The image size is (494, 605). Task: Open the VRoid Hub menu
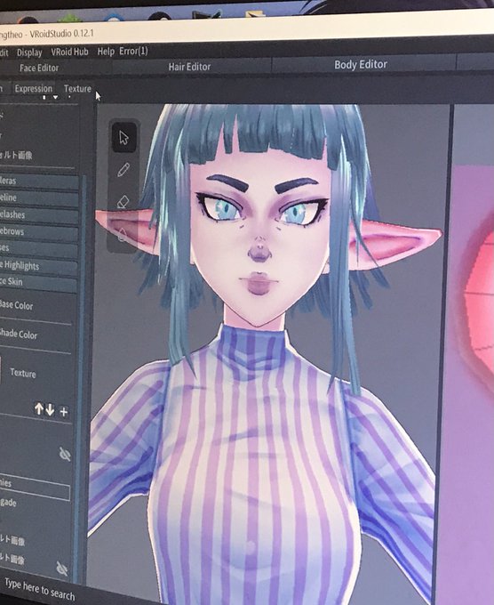click(x=69, y=52)
